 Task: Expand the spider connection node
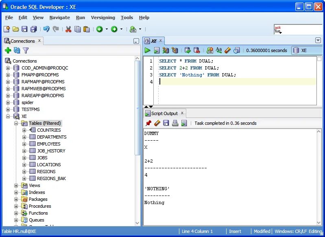coord(8,102)
